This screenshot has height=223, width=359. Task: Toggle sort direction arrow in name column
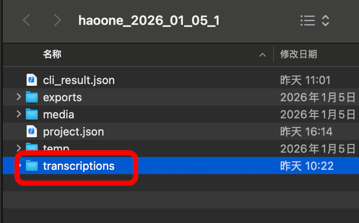coord(262,55)
